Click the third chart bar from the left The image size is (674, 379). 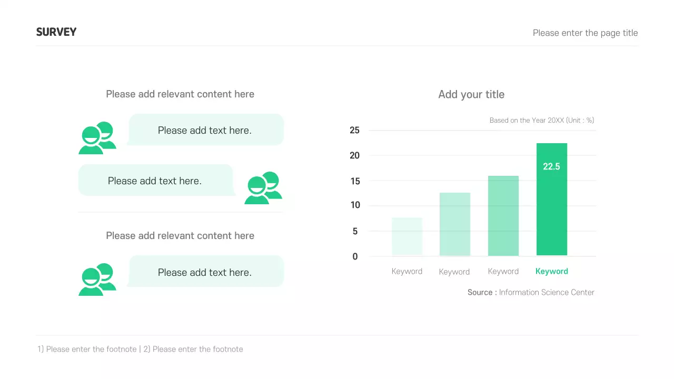[x=503, y=216]
